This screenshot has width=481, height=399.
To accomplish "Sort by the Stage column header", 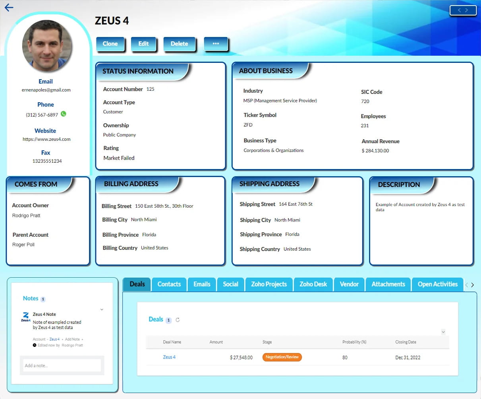I will pos(267,342).
